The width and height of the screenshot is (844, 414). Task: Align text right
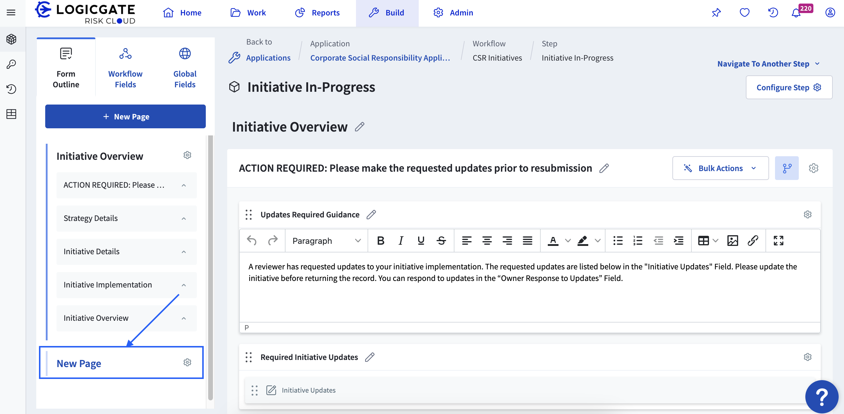(507, 241)
